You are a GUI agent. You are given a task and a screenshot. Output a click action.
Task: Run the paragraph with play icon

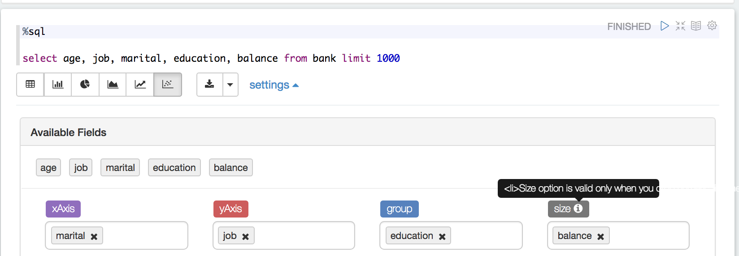point(665,26)
